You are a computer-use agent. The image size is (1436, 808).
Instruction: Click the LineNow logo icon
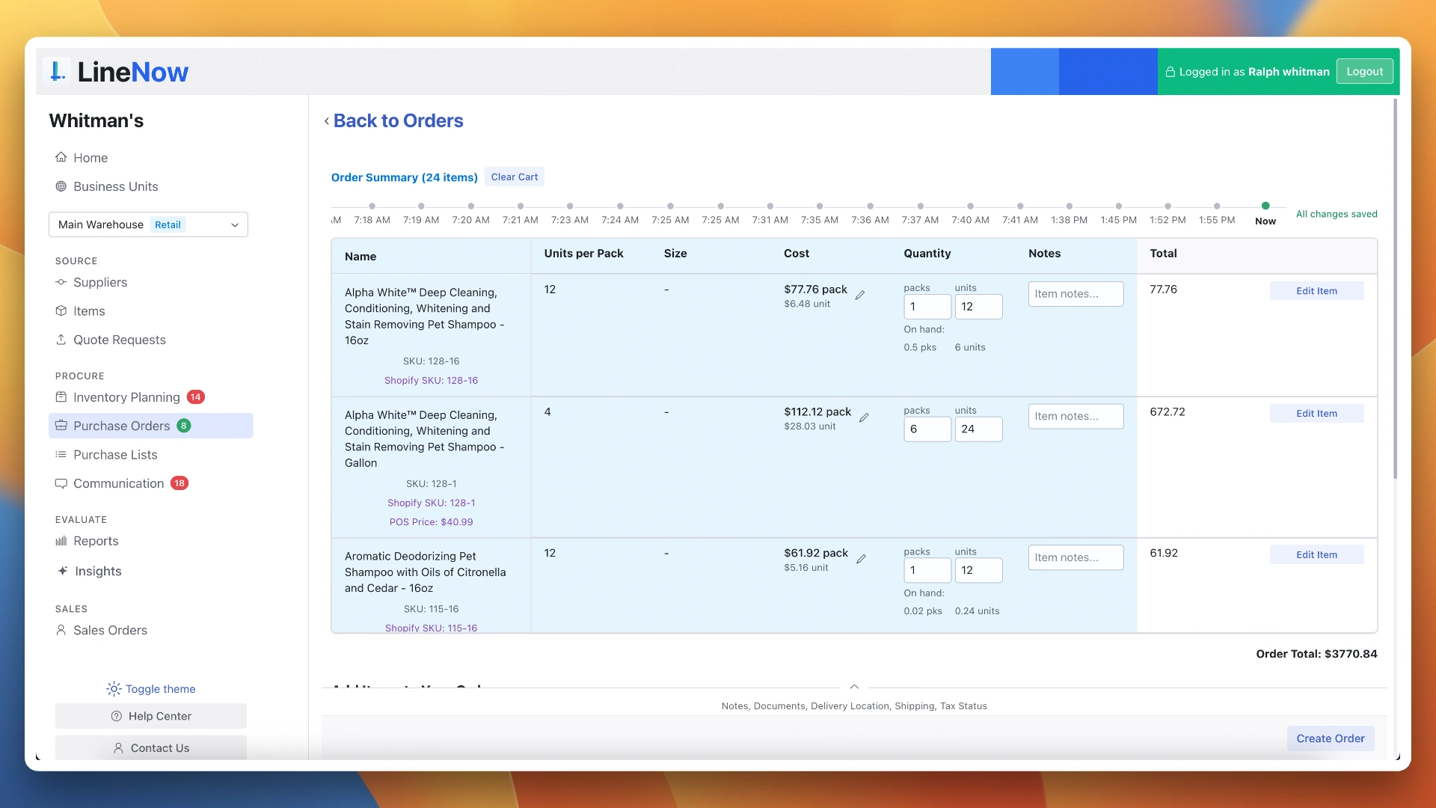[58, 72]
